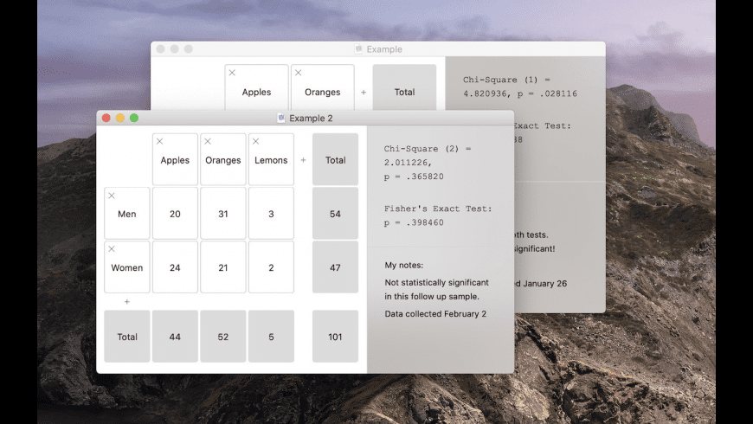
Task: Edit the Lemons column header
Action: tap(271, 160)
